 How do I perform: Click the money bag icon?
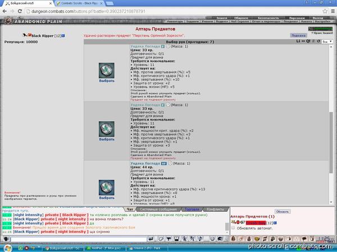(249, 239)
